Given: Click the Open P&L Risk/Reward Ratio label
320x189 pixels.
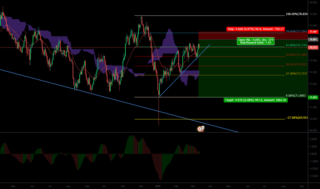Looking at the screenshot, I should coord(255,41).
